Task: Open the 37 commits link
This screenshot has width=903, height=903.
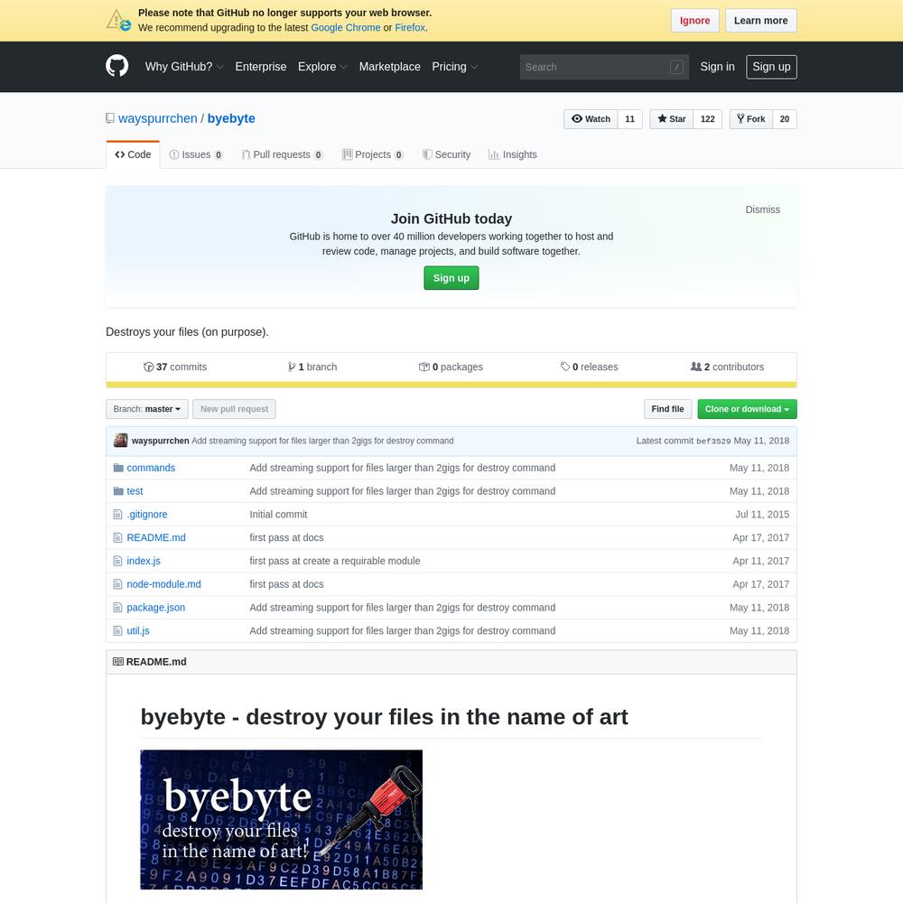Action: [175, 367]
